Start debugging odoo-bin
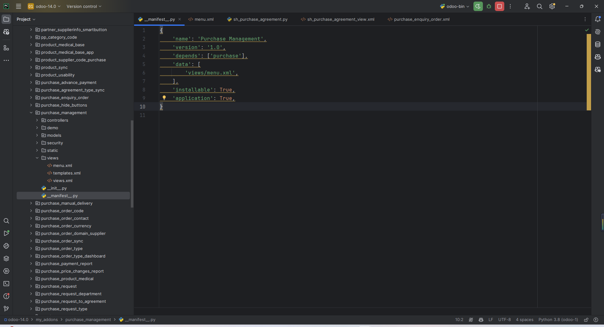This screenshot has width=604, height=327. (489, 6)
